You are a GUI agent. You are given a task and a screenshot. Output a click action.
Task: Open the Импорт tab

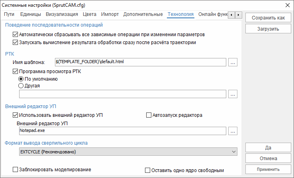(110, 14)
